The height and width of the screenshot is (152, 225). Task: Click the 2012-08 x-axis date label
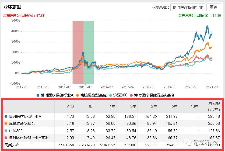(22, 87)
